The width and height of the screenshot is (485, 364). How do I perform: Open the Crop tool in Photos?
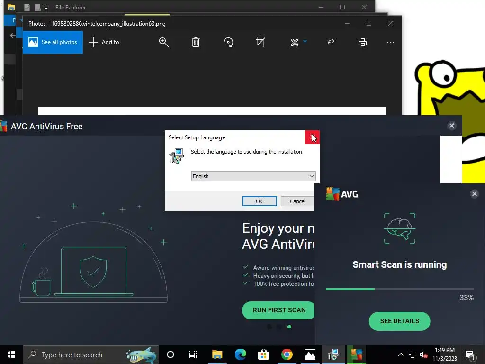[x=260, y=42]
